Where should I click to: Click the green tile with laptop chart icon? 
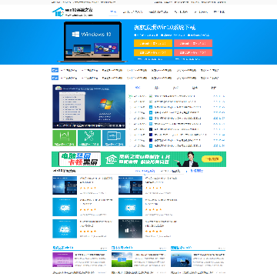[65, 138]
